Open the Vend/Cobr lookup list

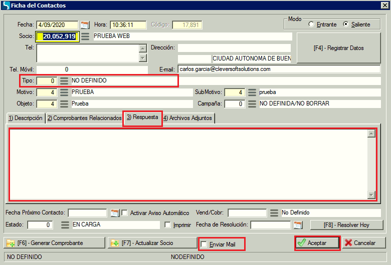pyautogui.click(x=274, y=213)
